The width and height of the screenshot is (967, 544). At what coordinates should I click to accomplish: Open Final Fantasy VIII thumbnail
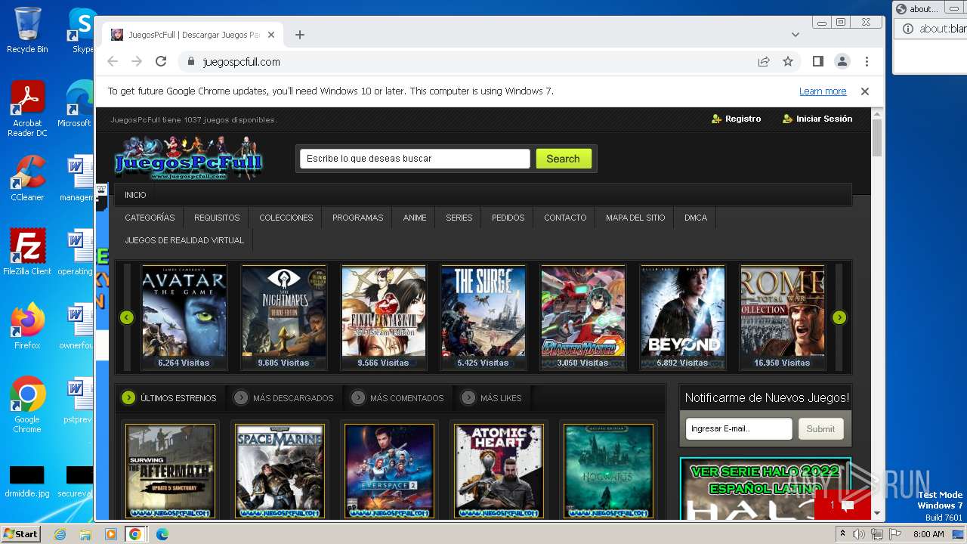point(384,317)
